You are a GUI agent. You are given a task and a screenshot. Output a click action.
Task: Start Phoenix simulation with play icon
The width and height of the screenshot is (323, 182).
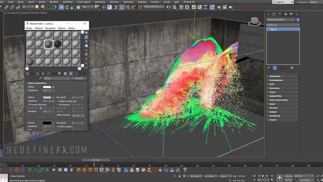click(x=54, y=170)
